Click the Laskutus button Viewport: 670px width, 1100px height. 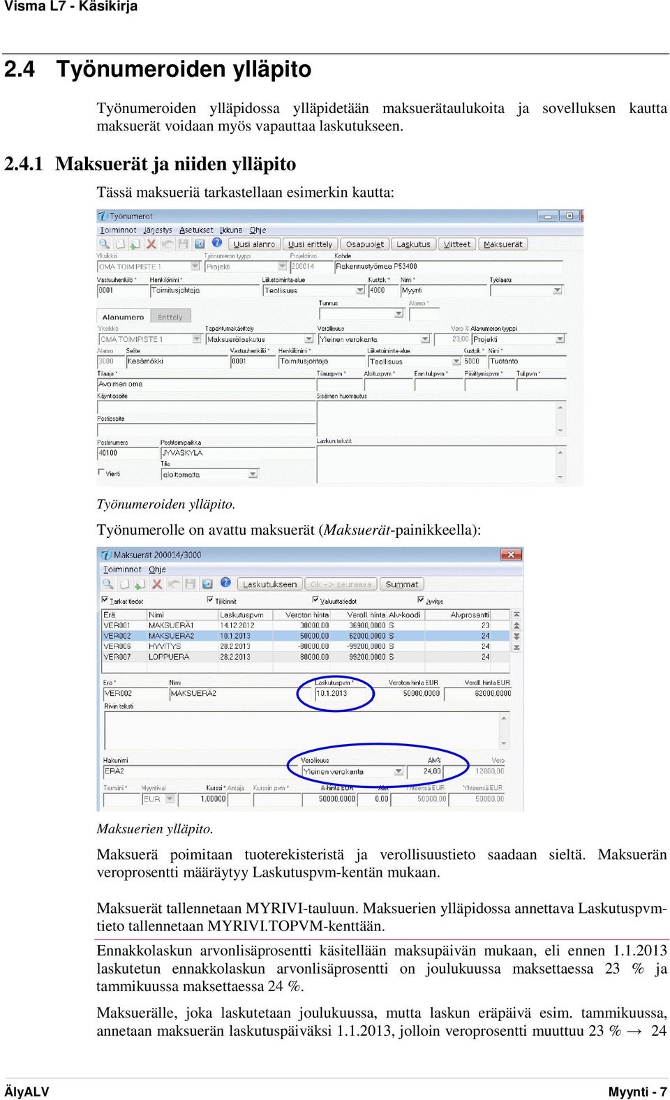pos(413,244)
